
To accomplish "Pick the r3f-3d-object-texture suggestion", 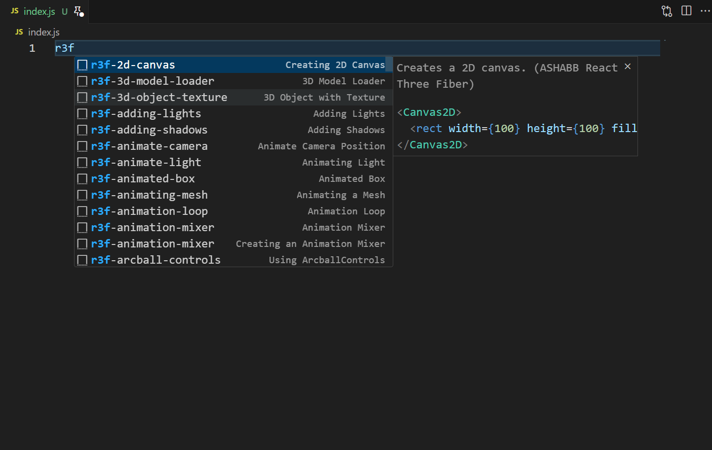I will pos(233,98).
